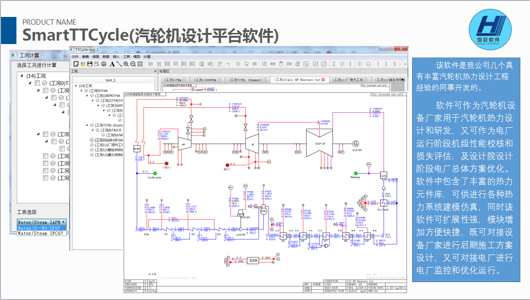The width and height of the screenshot is (530, 300).
Task: Click the Save As toolbar icon
Action: coord(97,64)
